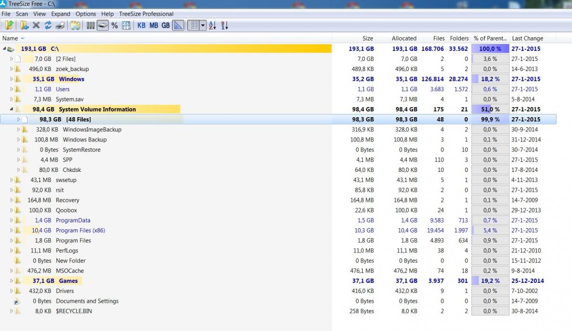Click the Sort by size icon
This screenshot has width=572, height=331.
click(x=225, y=26)
